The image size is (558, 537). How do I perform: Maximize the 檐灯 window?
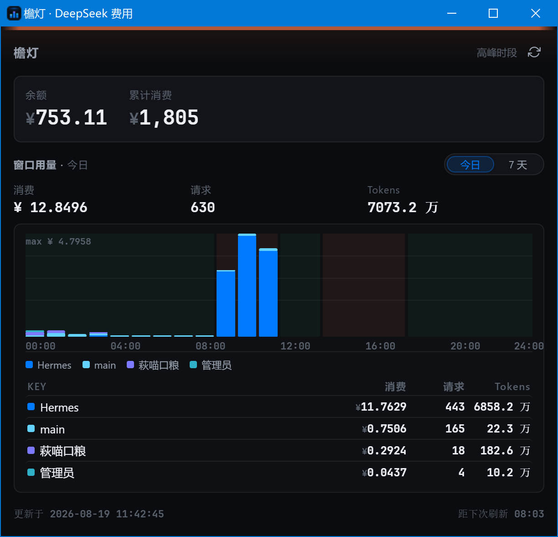pos(493,13)
